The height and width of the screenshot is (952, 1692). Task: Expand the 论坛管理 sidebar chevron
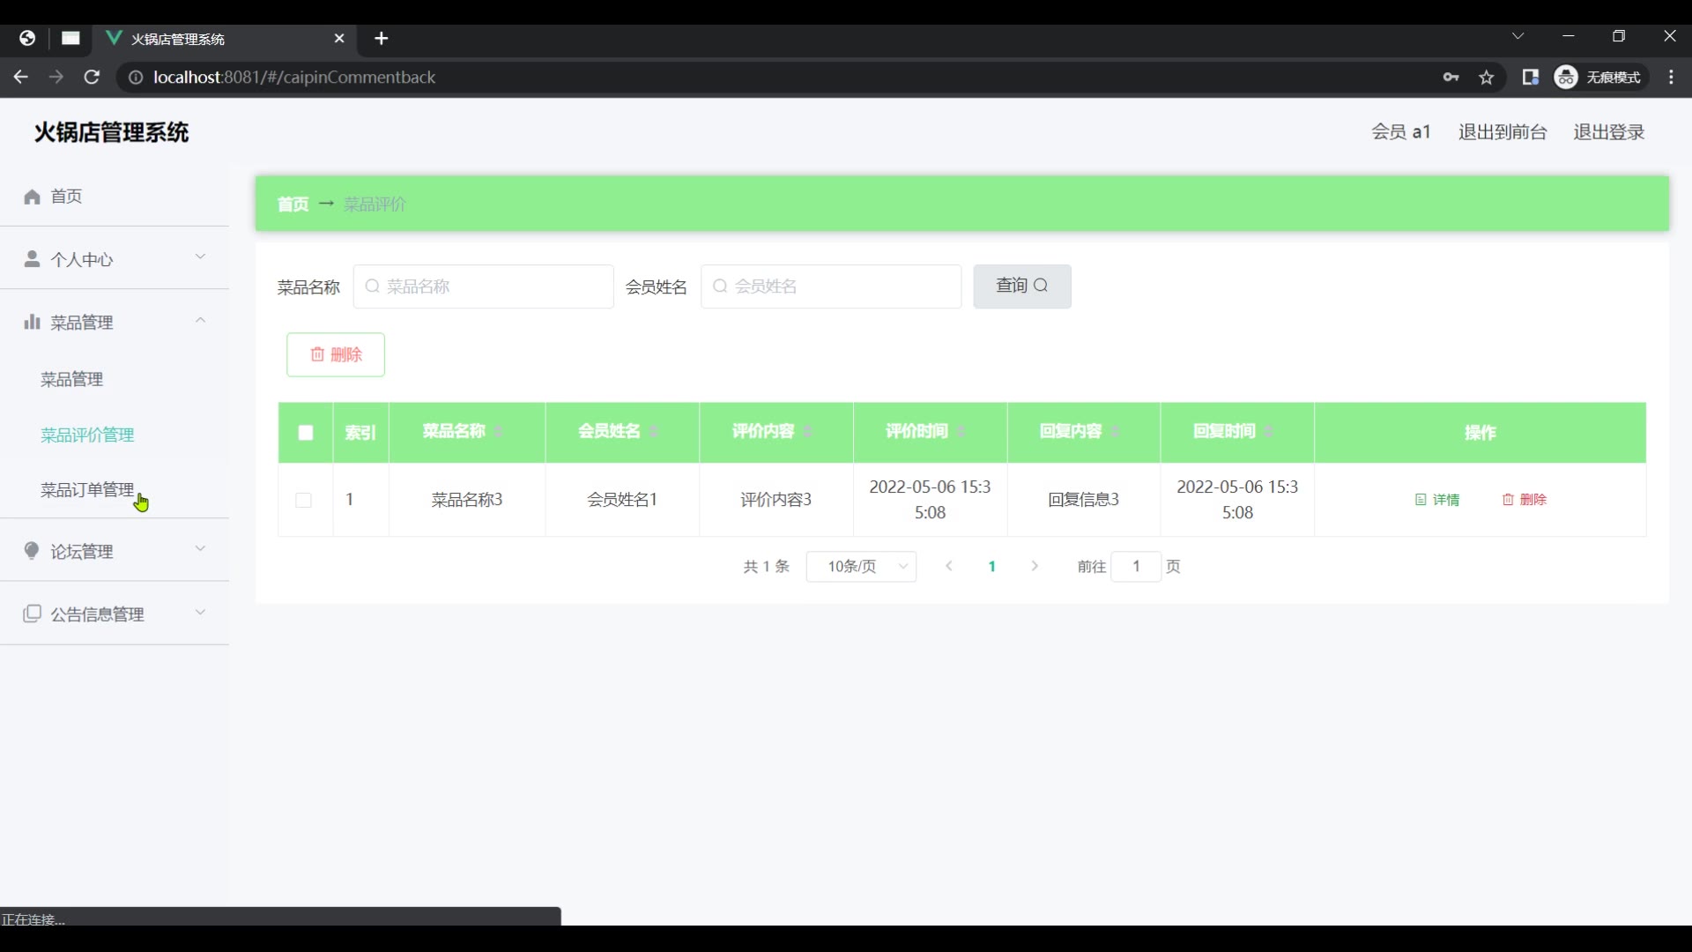(200, 549)
